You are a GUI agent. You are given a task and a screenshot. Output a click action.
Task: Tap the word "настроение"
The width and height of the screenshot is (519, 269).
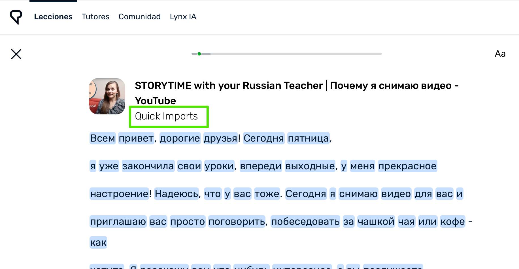tap(119, 194)
